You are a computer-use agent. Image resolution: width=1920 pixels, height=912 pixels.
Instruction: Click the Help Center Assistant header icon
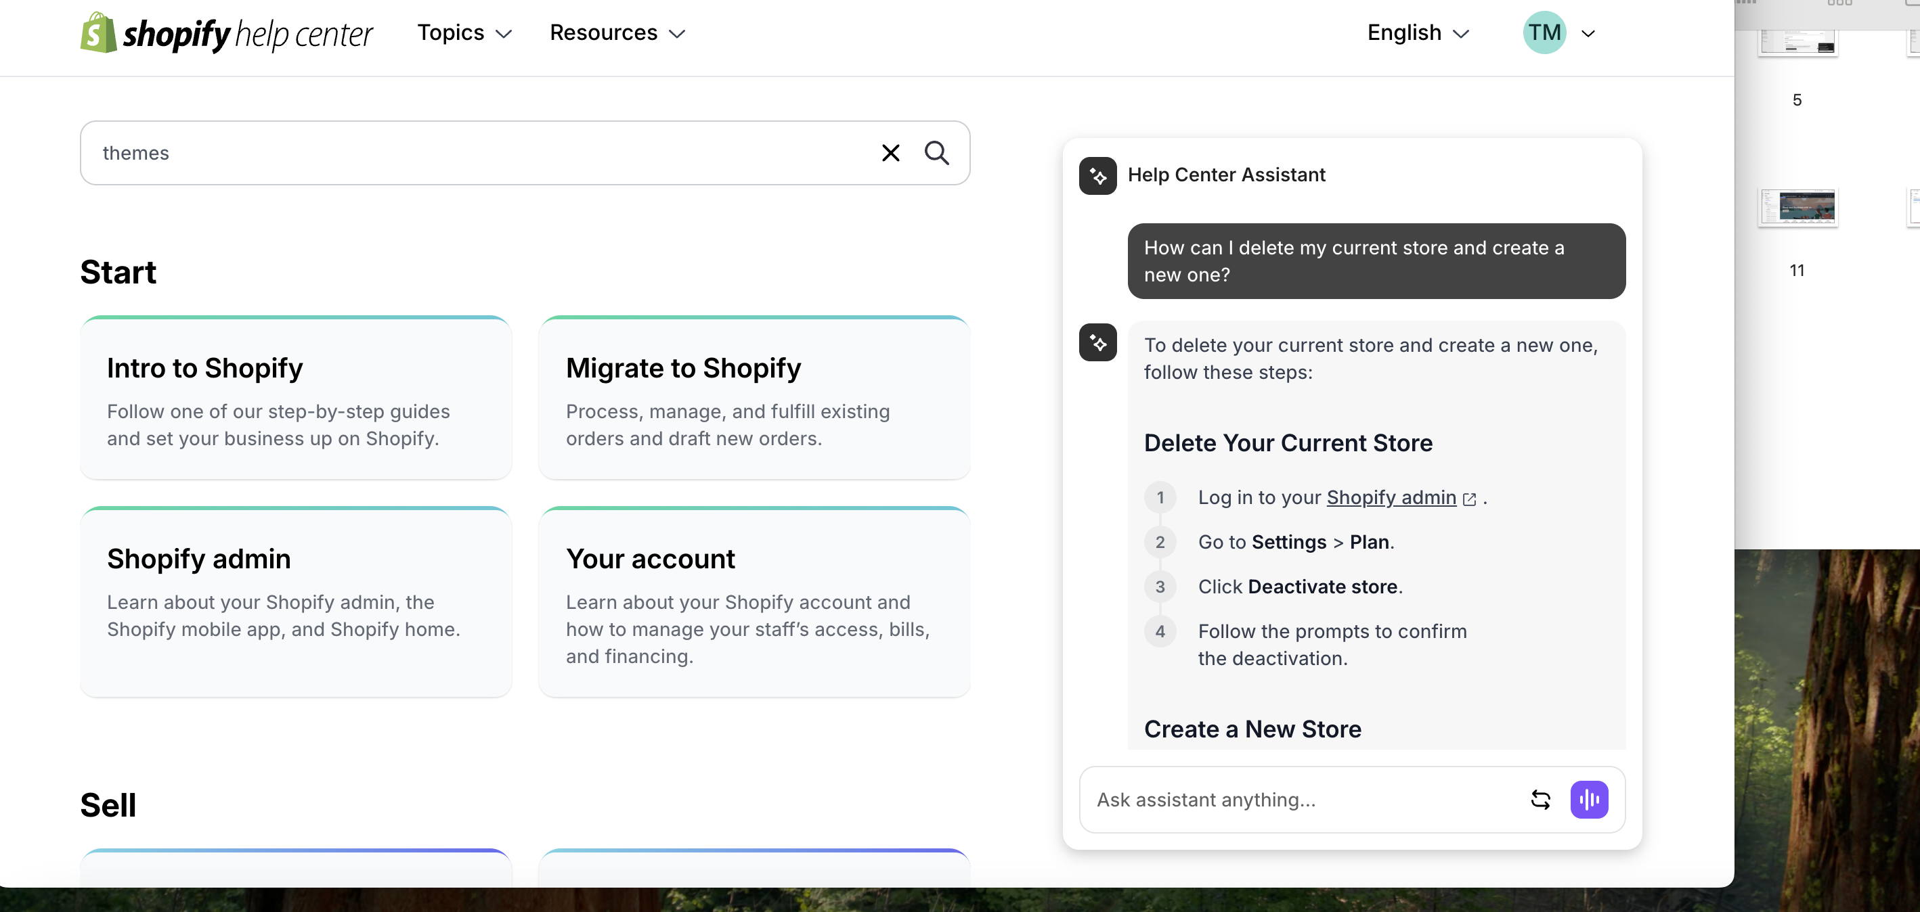pos(1098,176)
